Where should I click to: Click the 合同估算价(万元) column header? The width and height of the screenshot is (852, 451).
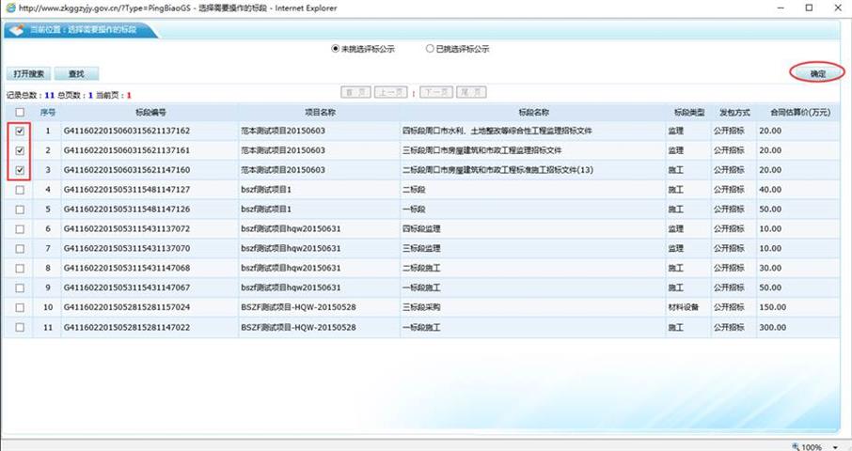[798, 112]
